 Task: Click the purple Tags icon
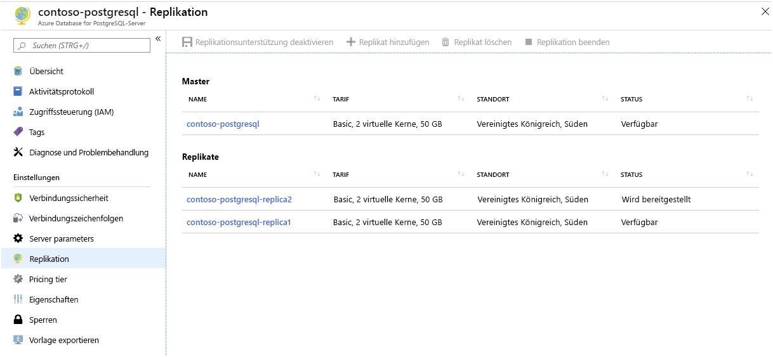click(x=18, y=132)
